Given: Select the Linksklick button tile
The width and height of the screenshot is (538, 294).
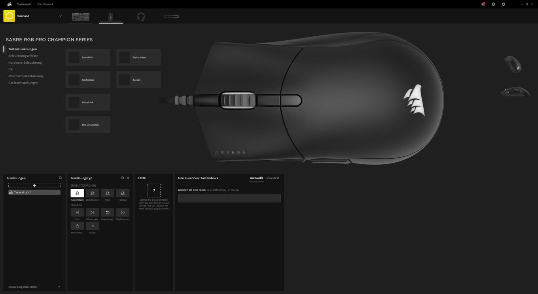Looking at the screenshot, I should point(88,57).
